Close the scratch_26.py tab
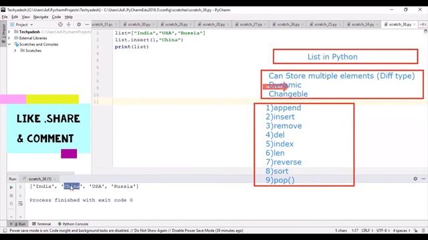Viewport: 428px width, 240px height. pos(302,25)
